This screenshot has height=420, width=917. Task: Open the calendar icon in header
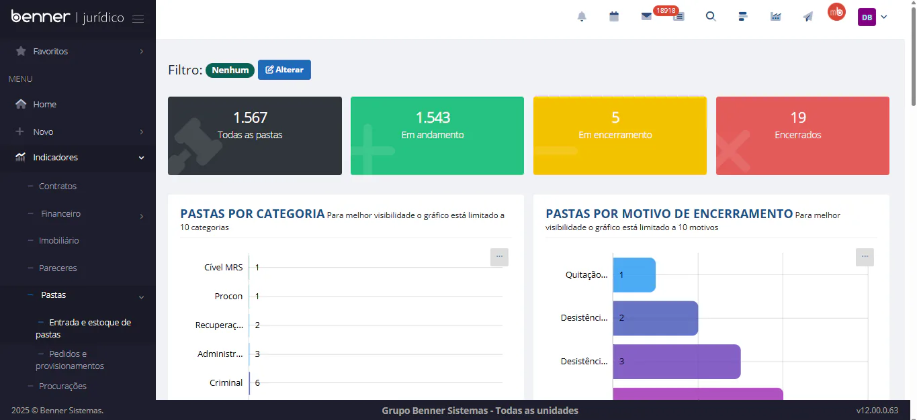pos(614,17)
